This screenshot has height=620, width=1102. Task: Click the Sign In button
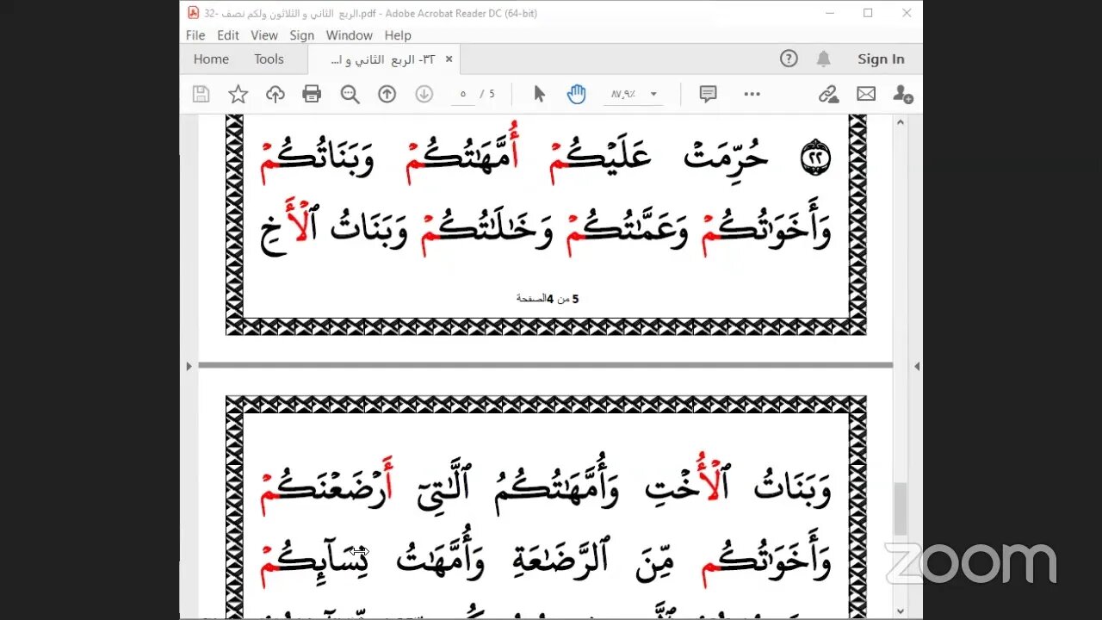(881, 59)
